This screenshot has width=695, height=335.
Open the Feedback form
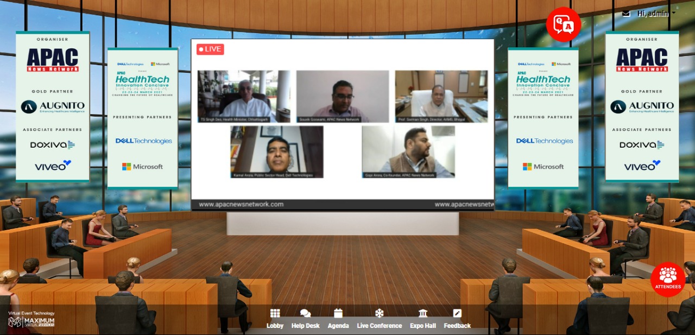tap(457, 319)
